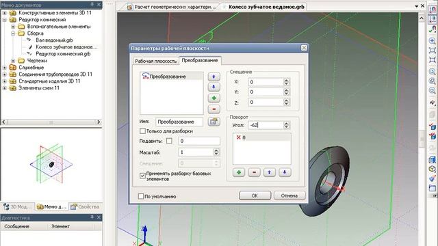Add a new transformation with green plus
438x246 pixels.
(x=214, y=98)
